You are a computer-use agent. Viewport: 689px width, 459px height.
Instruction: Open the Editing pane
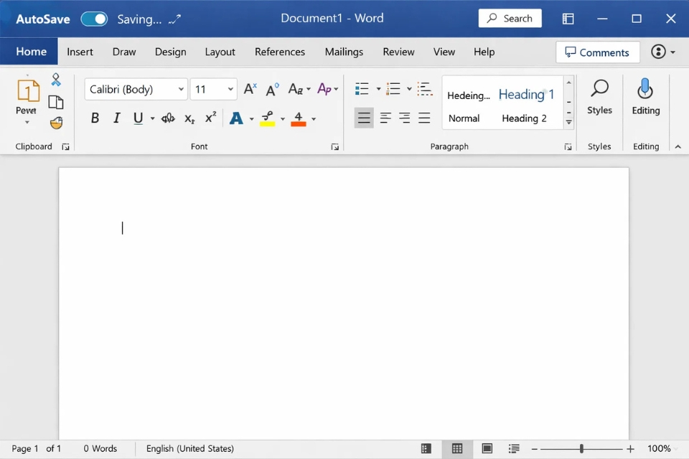point(645,100)
